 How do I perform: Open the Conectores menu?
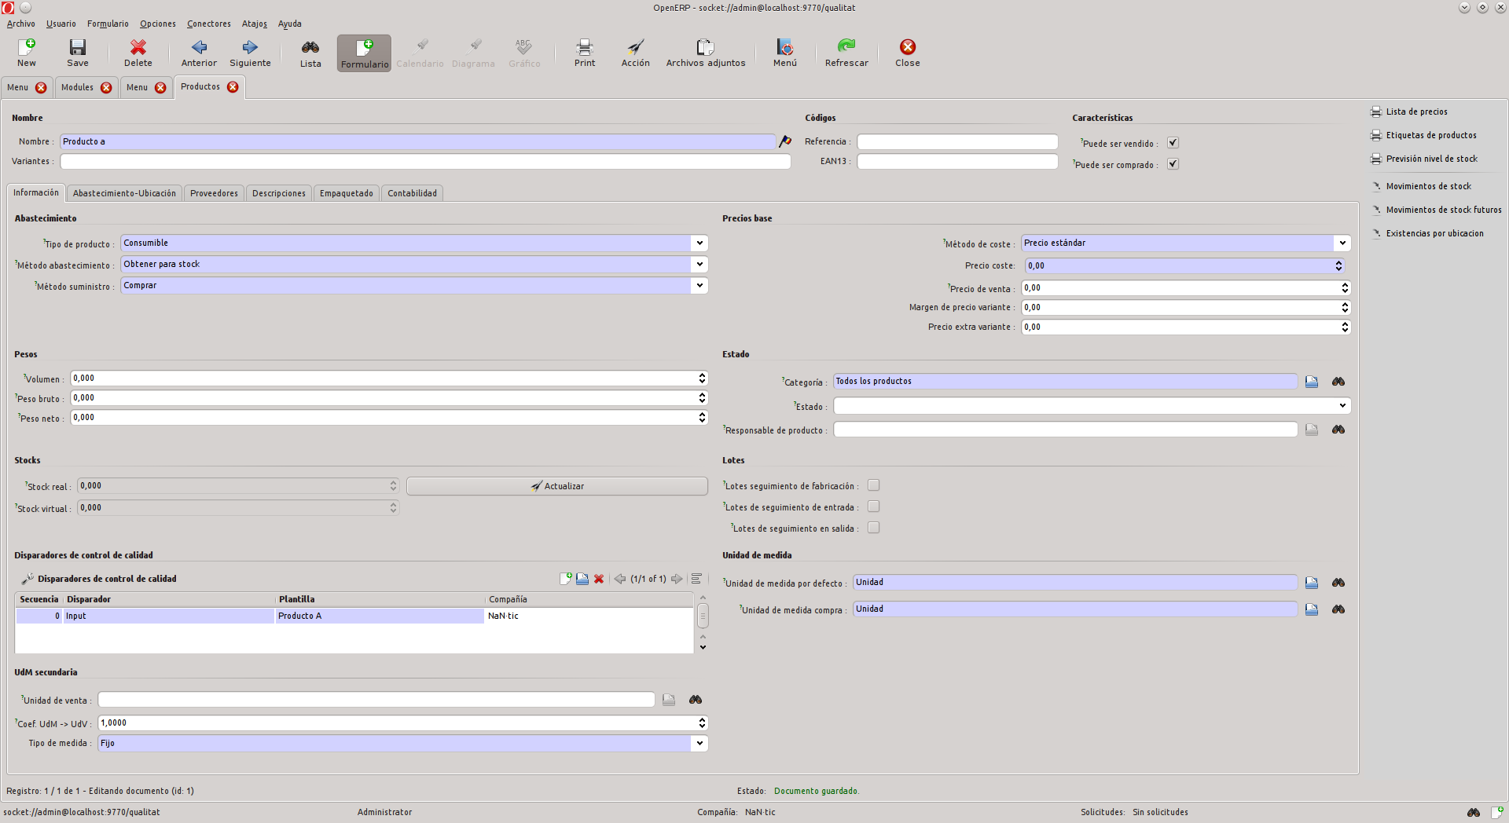tap(209, 24)
